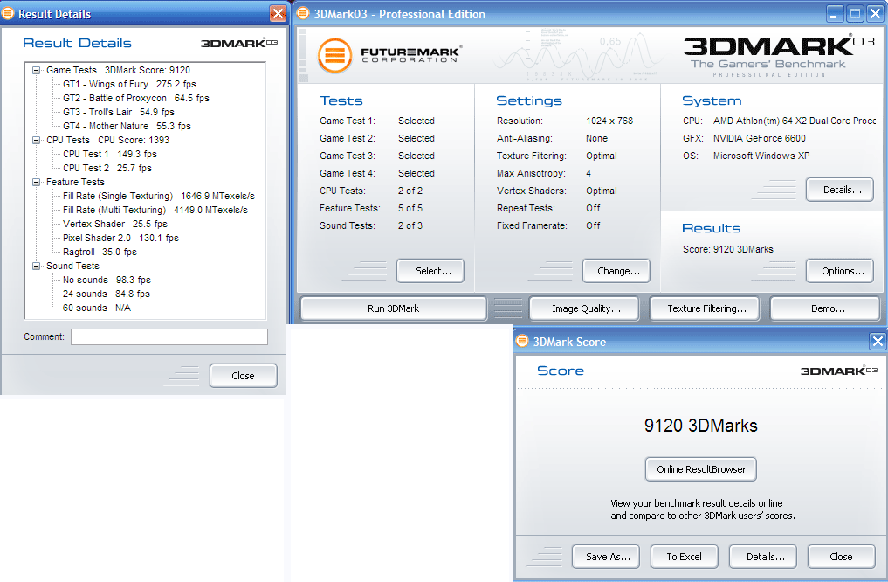Click the 'CPU Score: 1393' text

pos(134,140)
